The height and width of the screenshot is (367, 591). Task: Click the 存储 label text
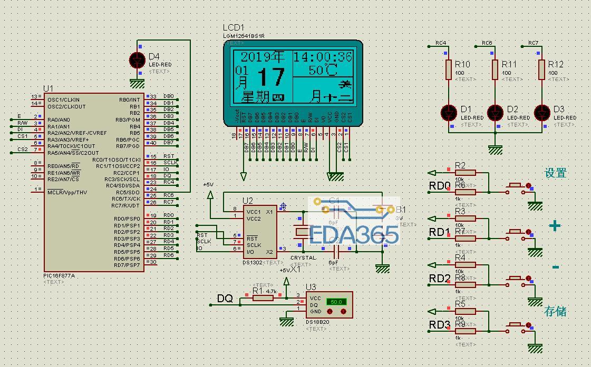(x=555, y=311)
